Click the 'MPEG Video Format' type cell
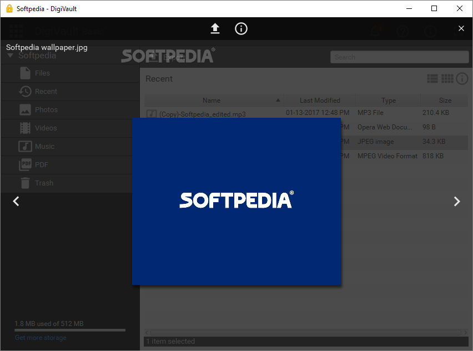 [388, 156]
